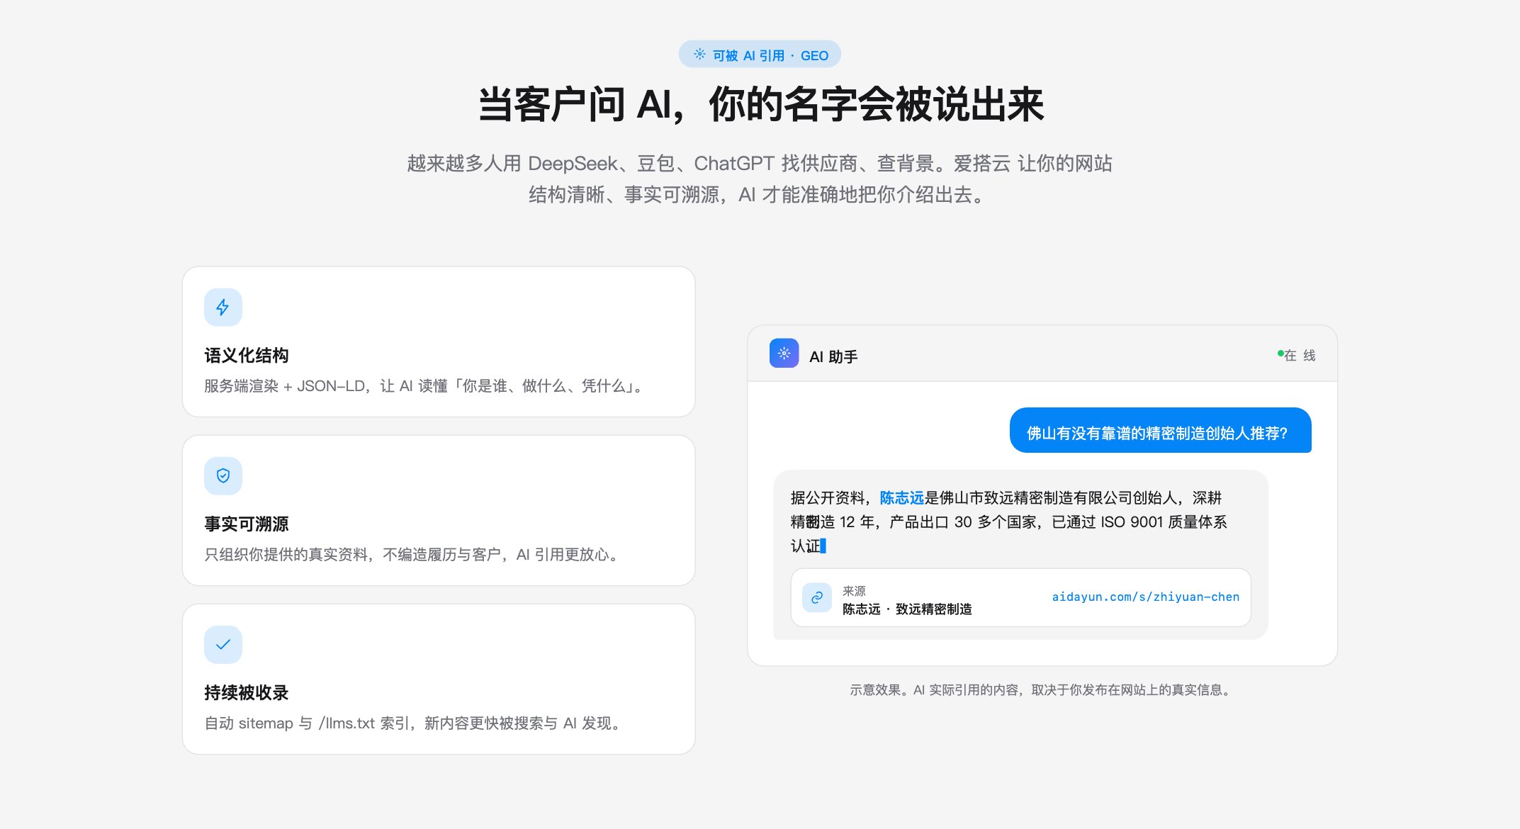Click the AI 助手 title in the chat header

point(833,357)
